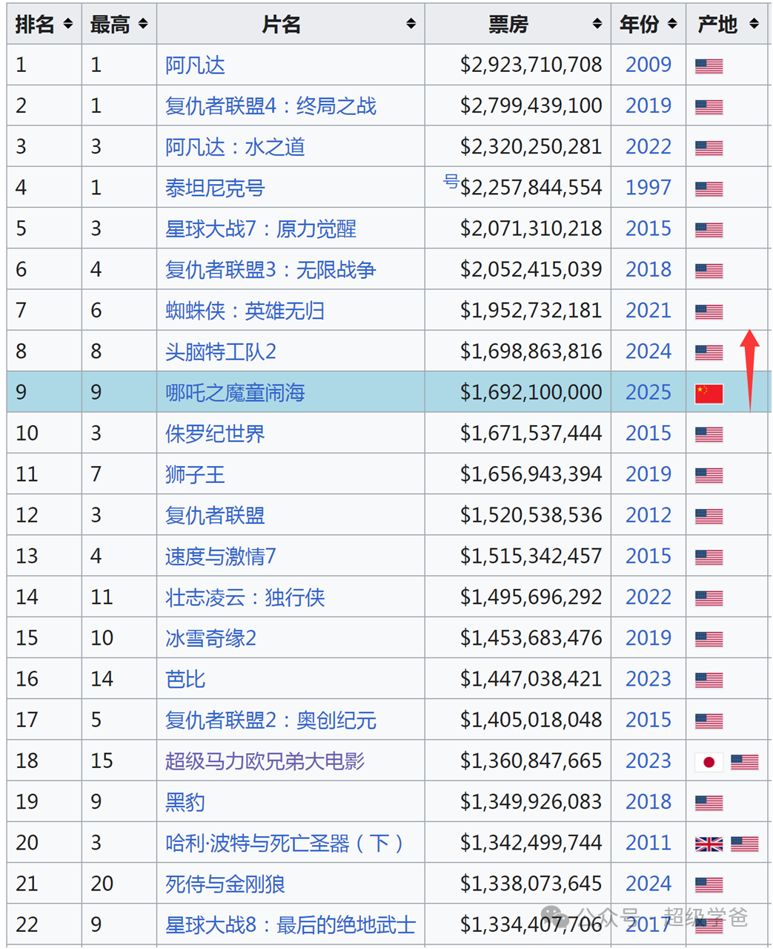Viewport: 773px width, 949px height.
Task: Click the US flag in 哈利·波特 row
Action: 745,844
